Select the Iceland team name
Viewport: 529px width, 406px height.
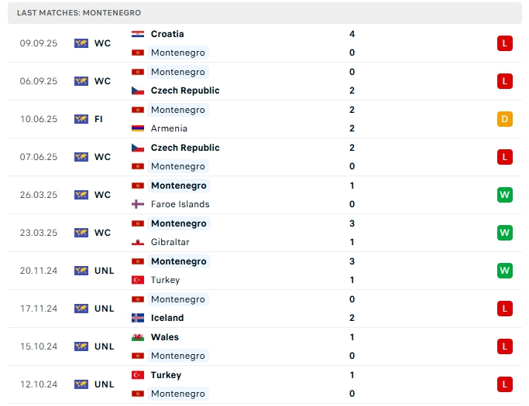(167, 318)
